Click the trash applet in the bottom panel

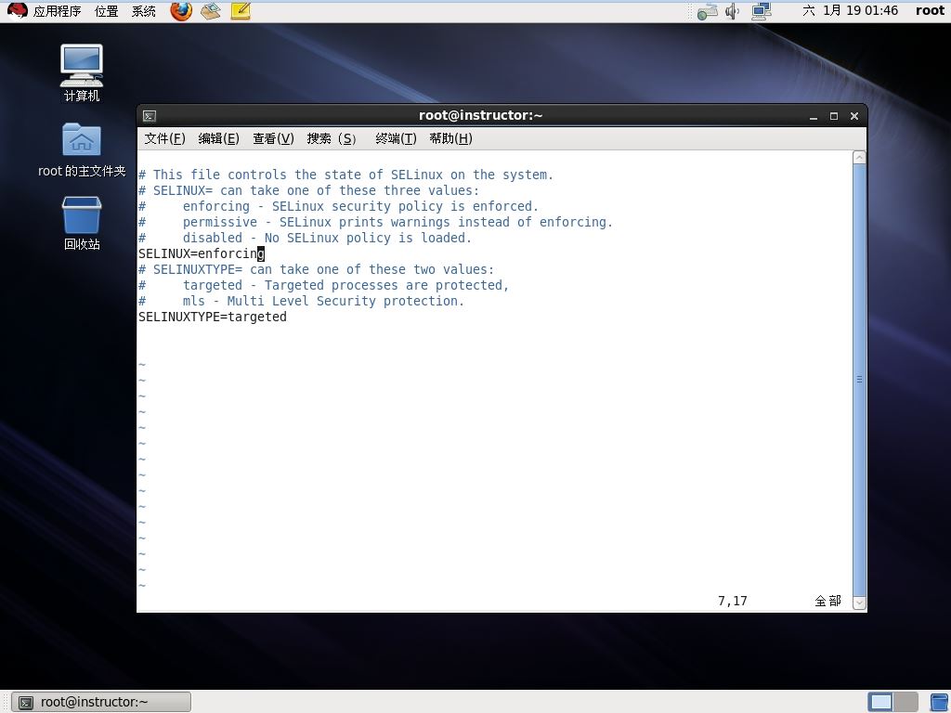pyautogui.click(x=940, y=702)
